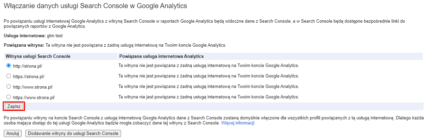Click the status text in the https://www.strona.pl/ row
Viewport: 430px width, 140px height.
pyautogui.click(x=209, y=97)
